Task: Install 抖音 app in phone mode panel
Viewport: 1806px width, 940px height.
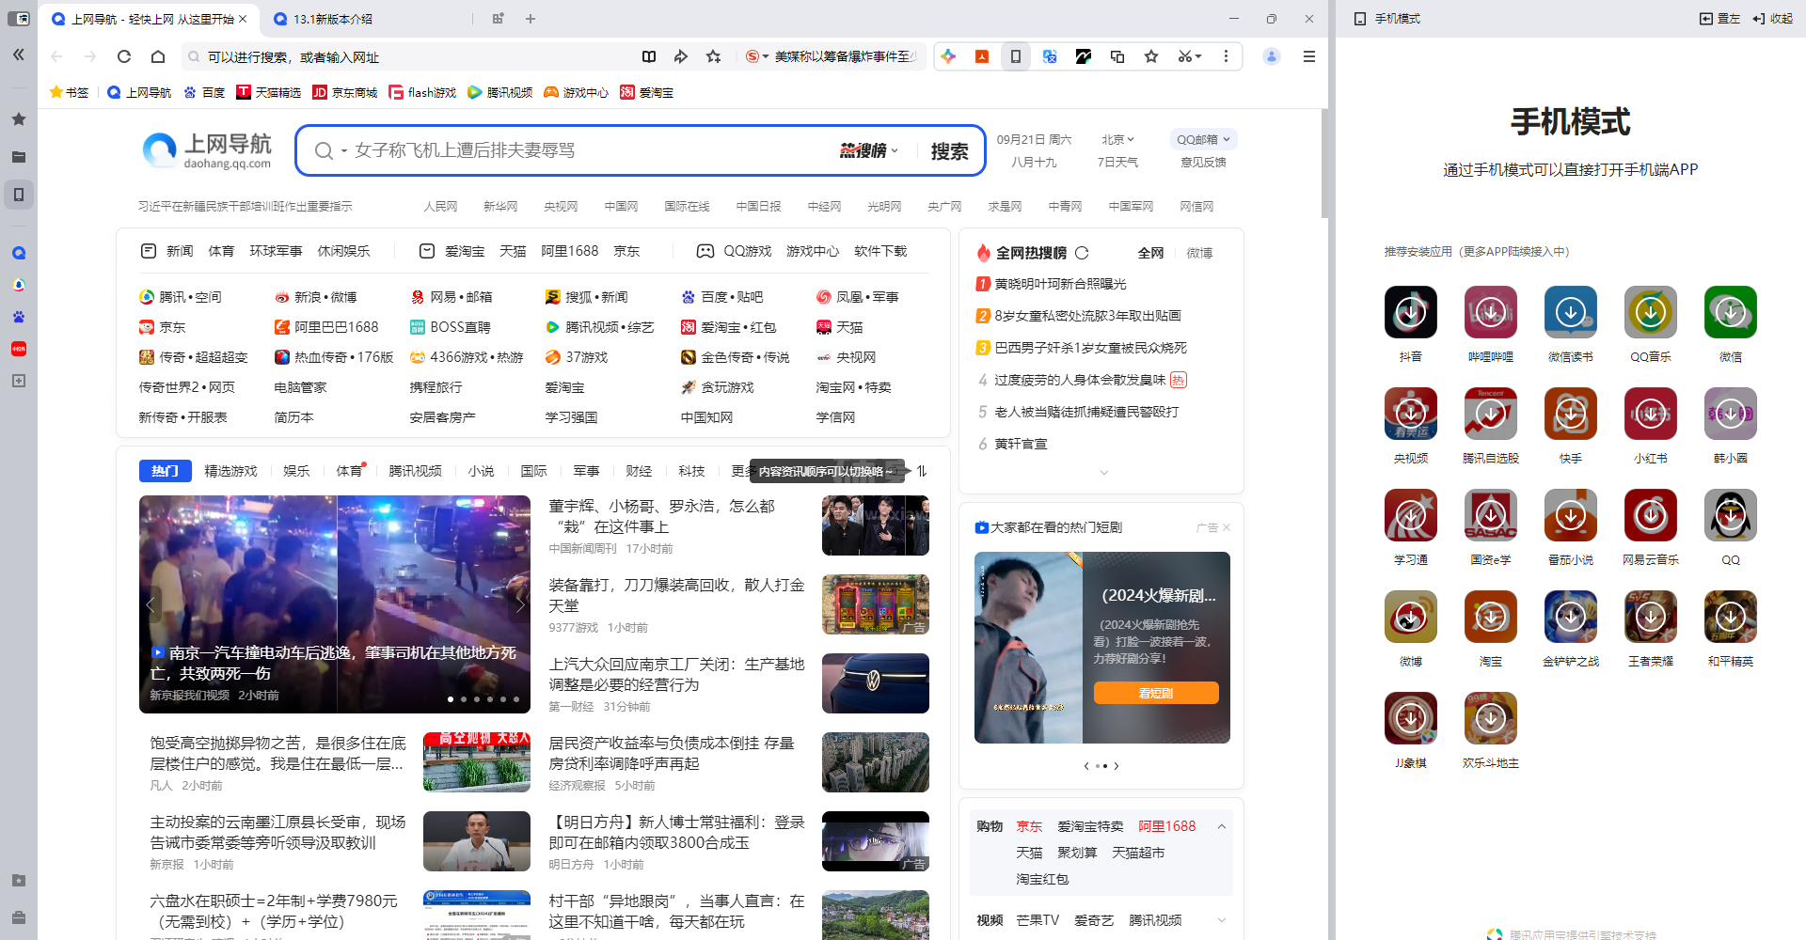Action: pos(1411,312)
